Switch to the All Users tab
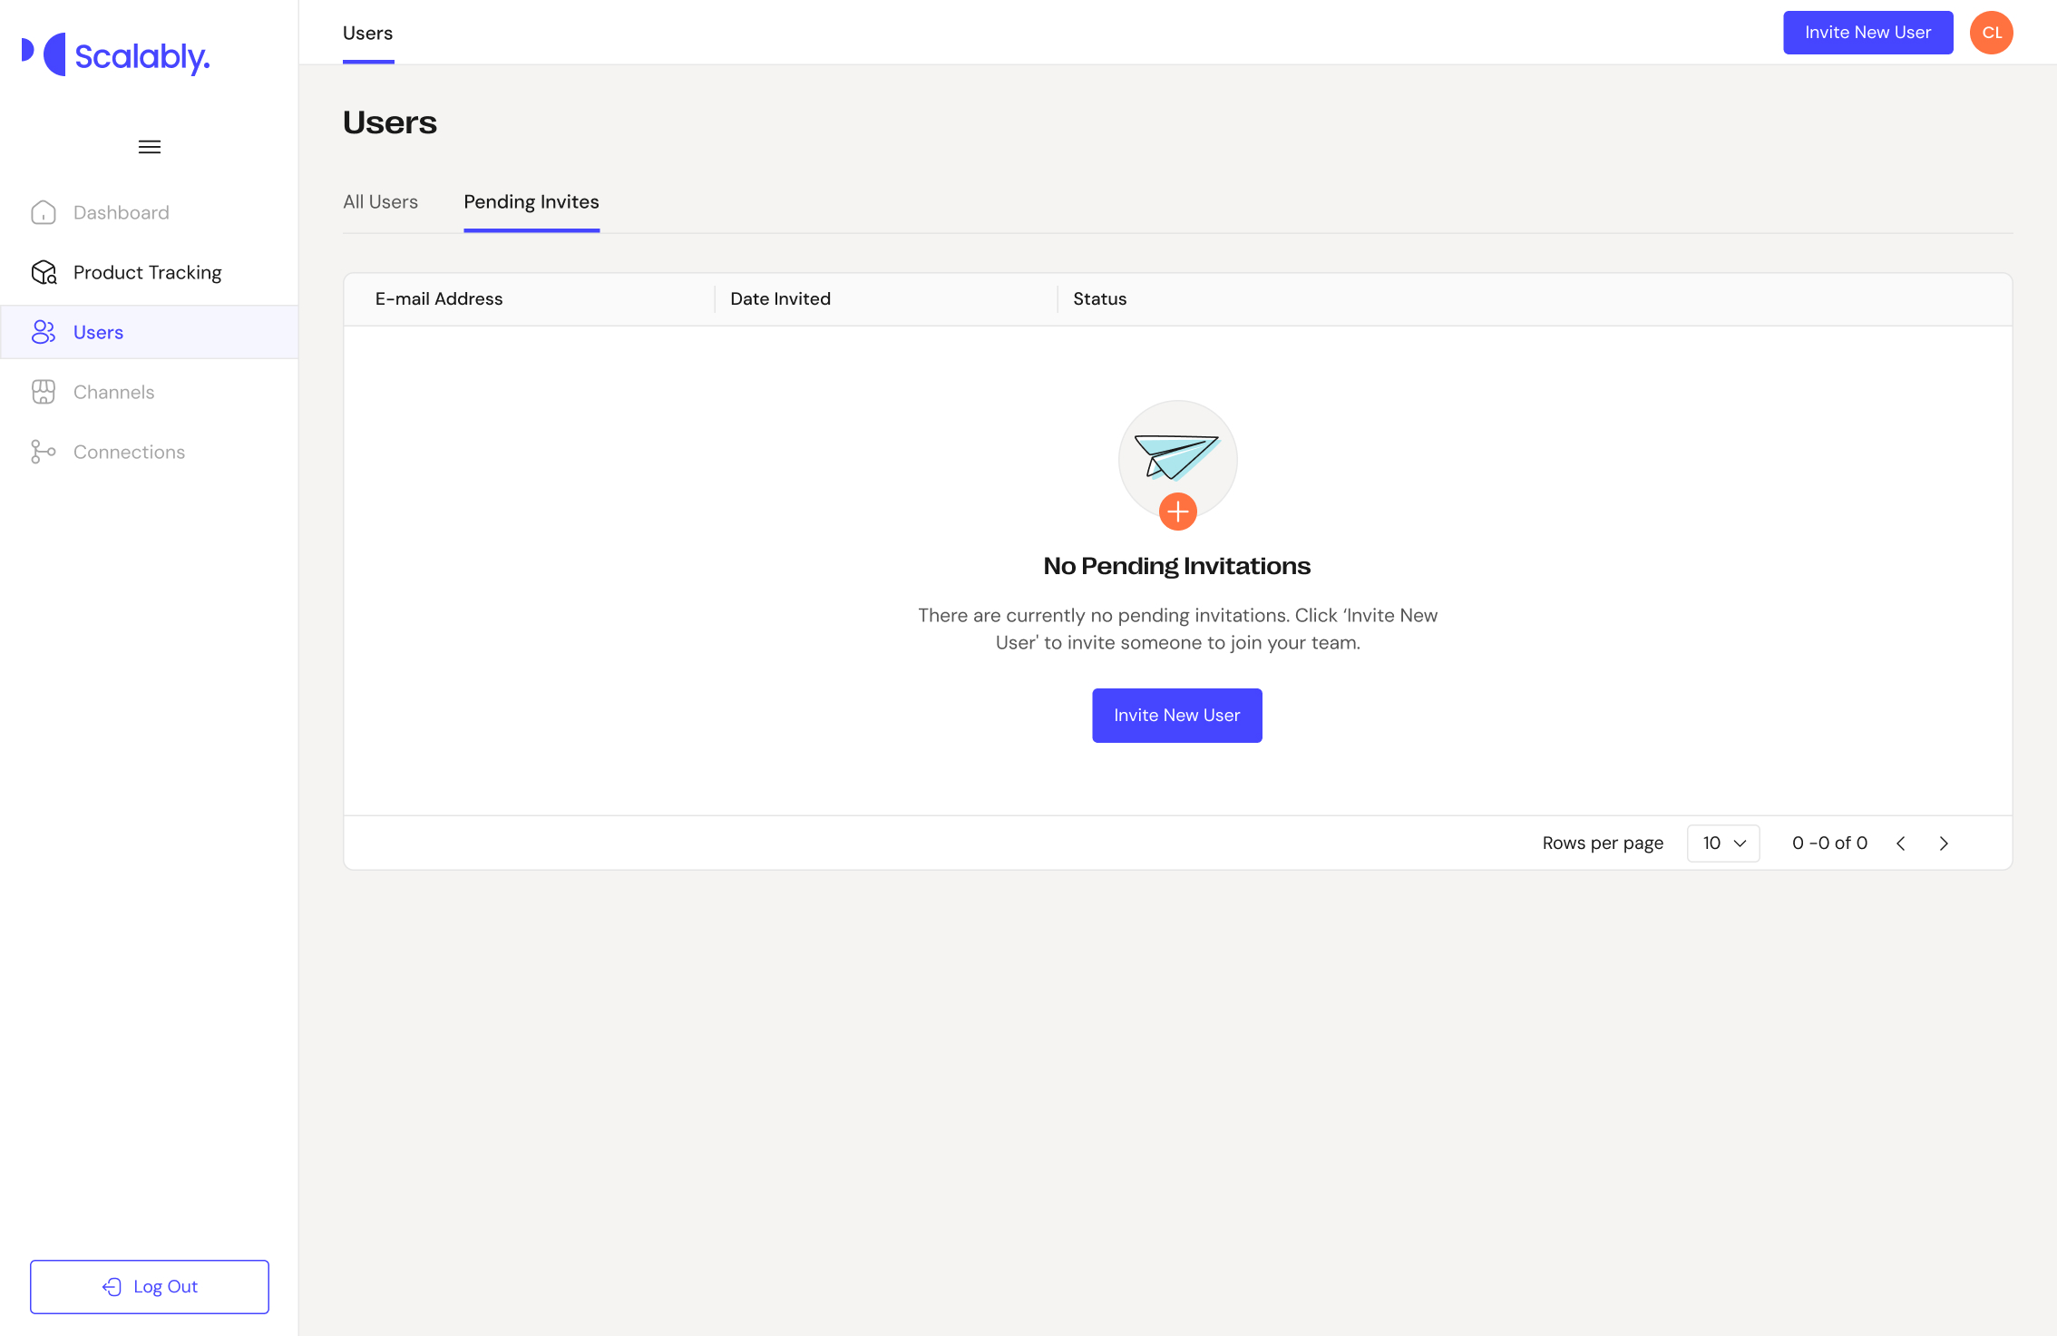 click(380, 202)
